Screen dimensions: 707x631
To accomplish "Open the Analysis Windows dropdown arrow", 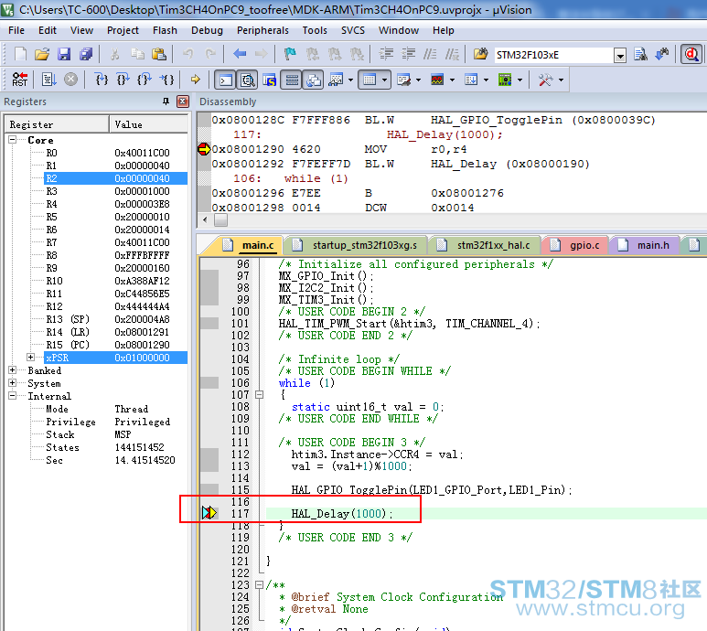I will 452,80.
